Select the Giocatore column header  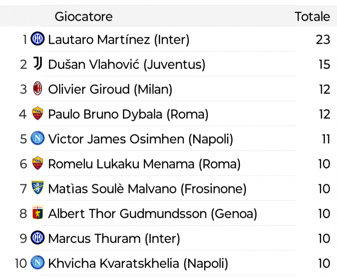pos(84,17)
